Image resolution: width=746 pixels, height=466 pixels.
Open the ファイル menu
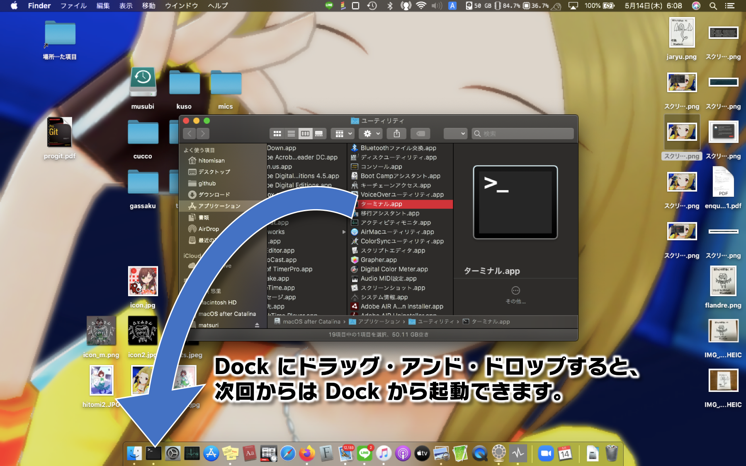[73, 6]
